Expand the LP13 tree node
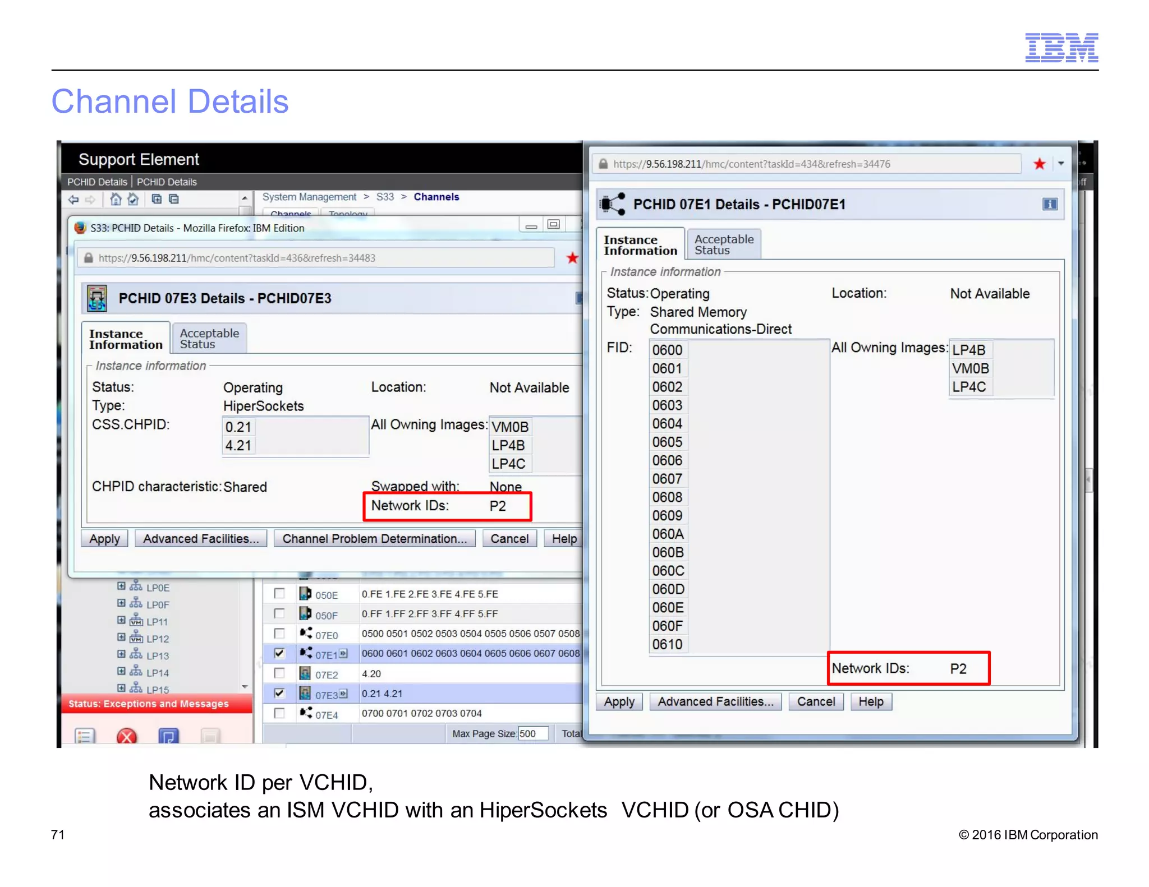 coord(121,654)
